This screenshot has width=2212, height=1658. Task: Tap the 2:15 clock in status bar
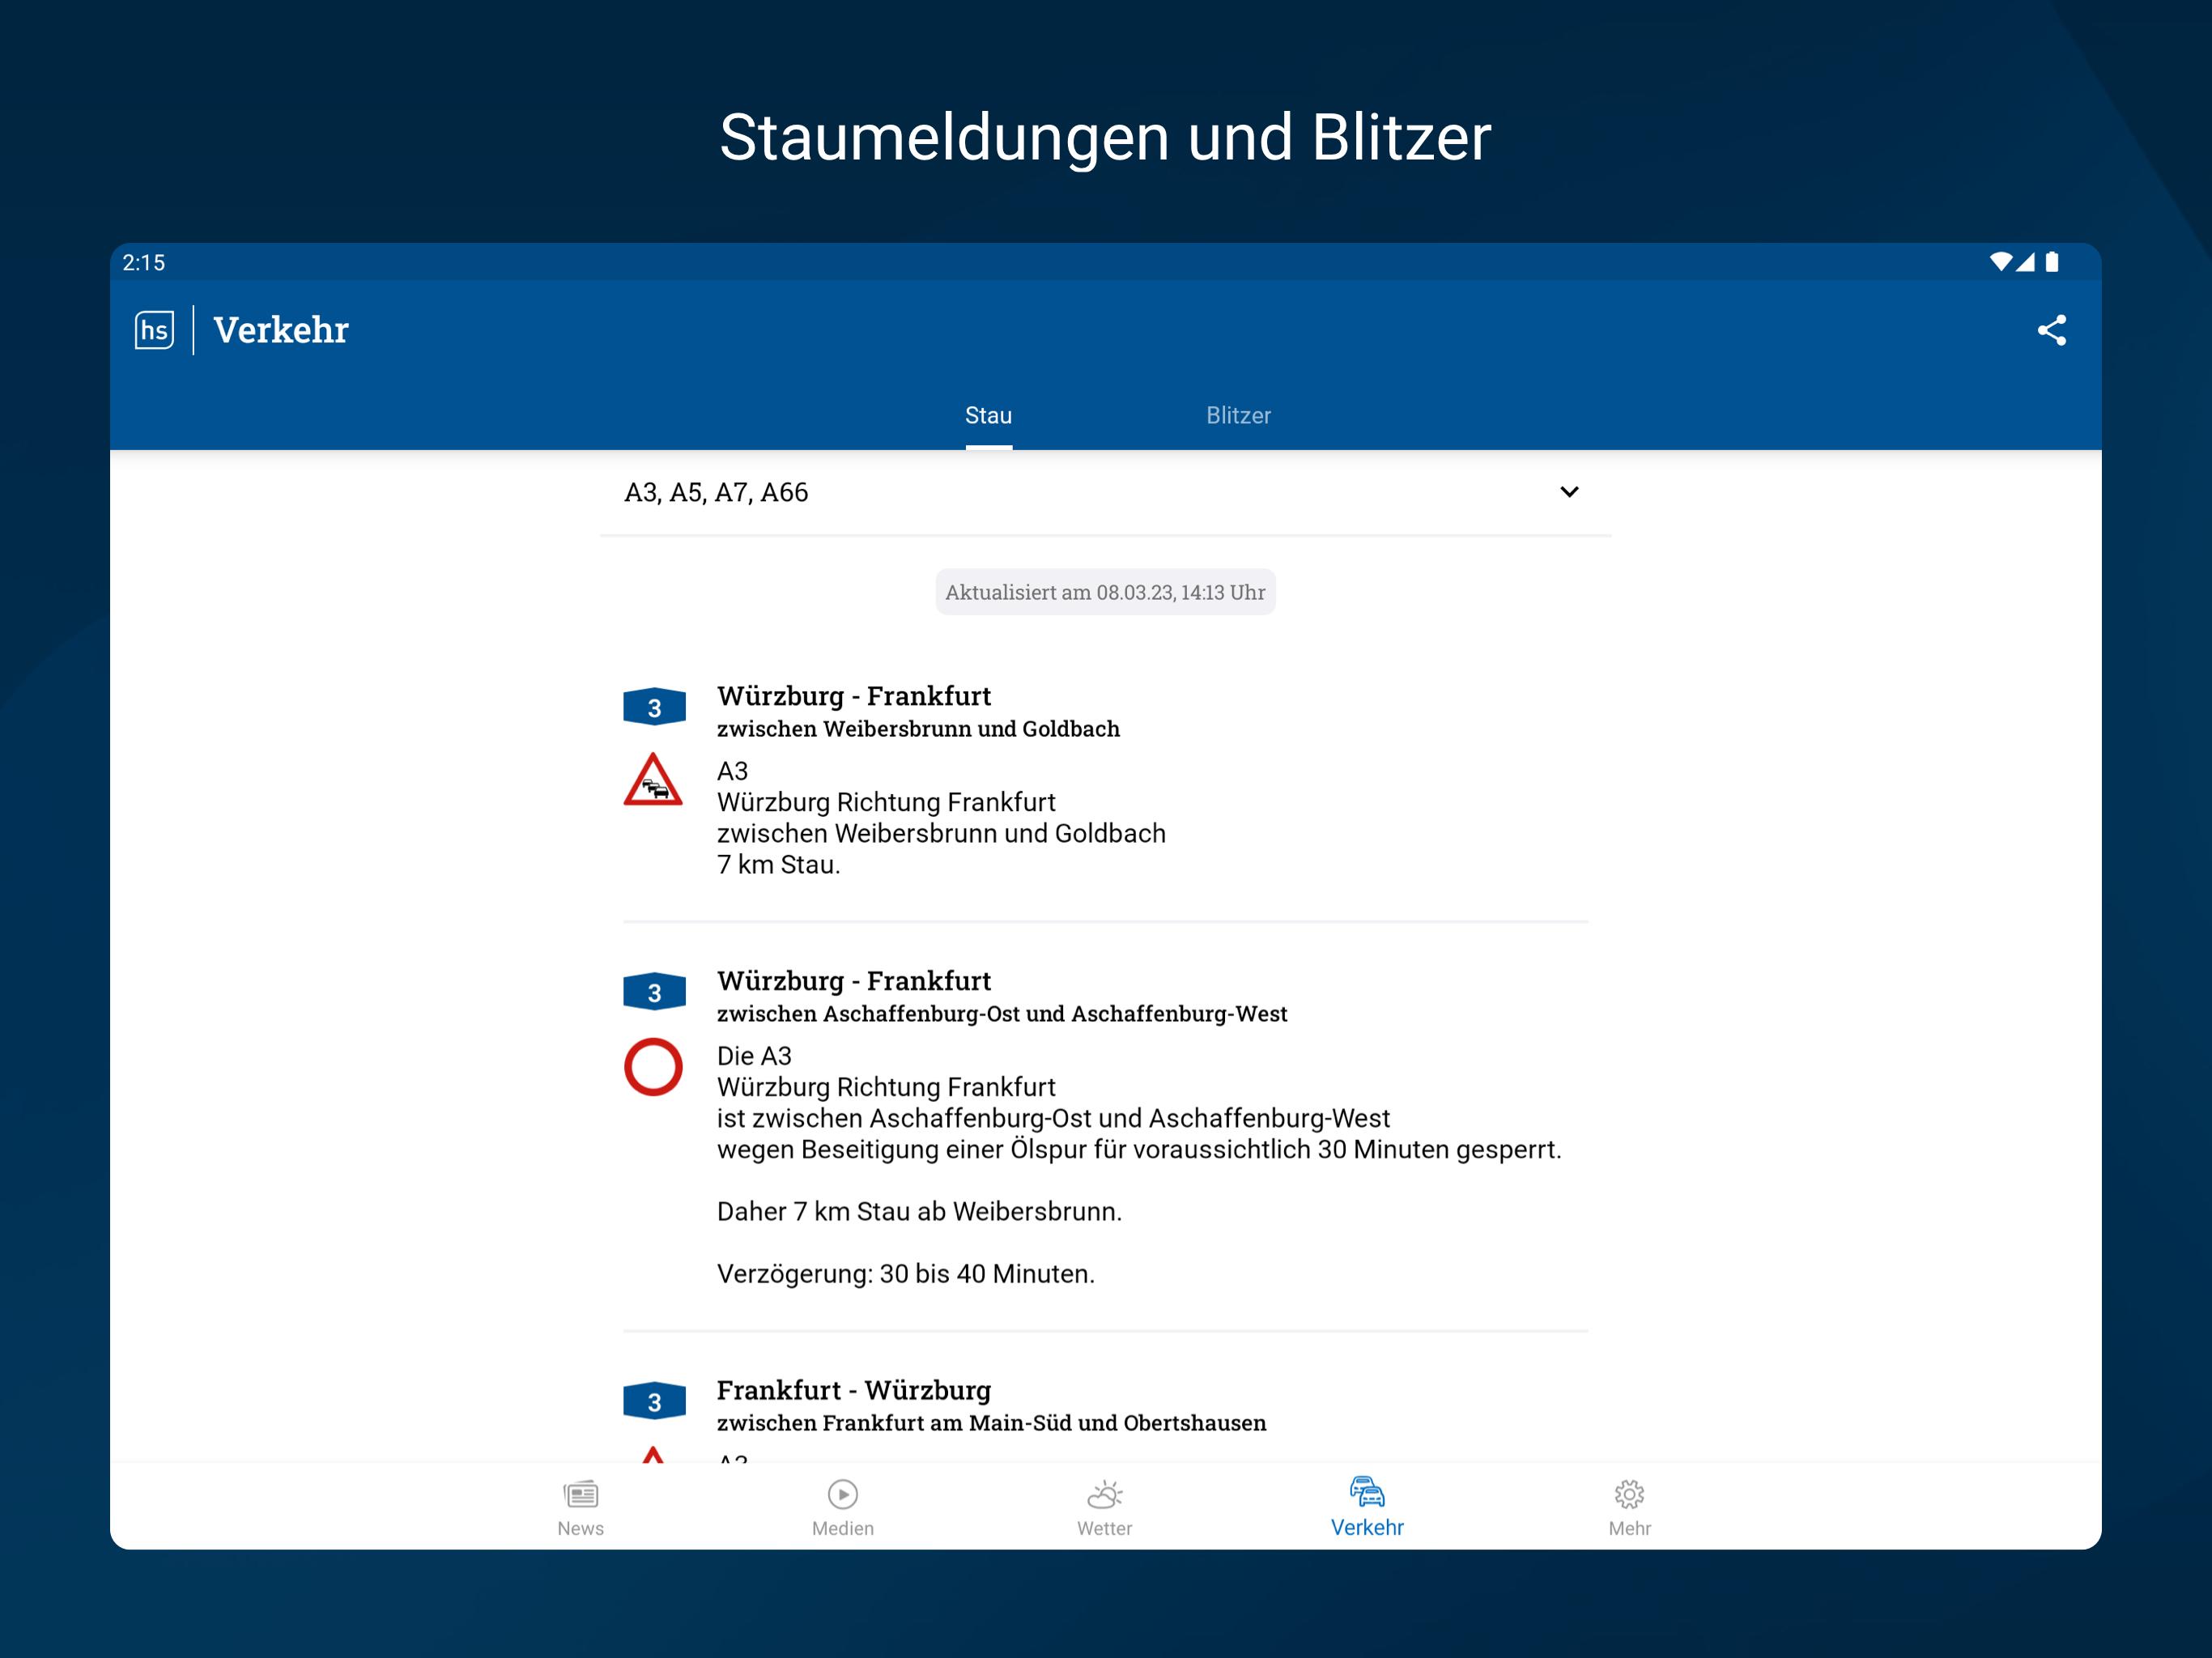pyautogui.click(x=144, y=263)
